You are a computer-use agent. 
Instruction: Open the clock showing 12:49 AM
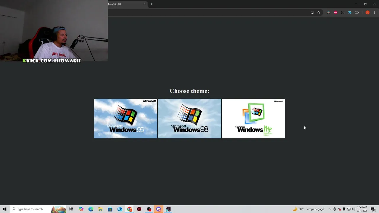click(362, 209)
